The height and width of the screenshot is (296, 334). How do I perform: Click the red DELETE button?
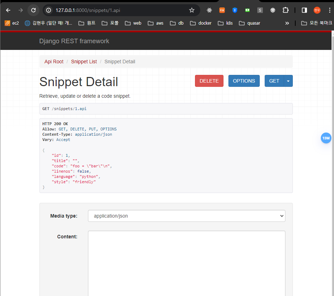(x=209, y=81)
